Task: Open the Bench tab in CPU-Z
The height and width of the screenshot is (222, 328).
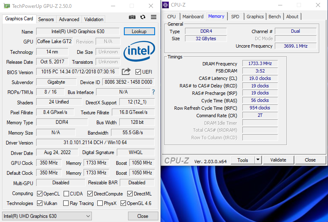Action: (x=275, y=17)
